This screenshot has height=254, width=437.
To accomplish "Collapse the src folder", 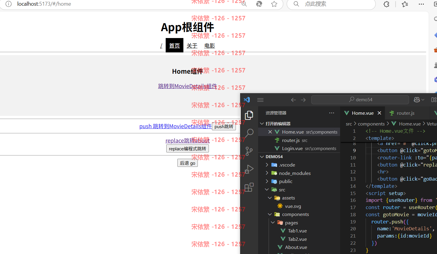I will click(267, 190).
